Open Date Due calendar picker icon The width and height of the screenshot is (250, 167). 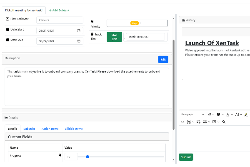point(79,41)
